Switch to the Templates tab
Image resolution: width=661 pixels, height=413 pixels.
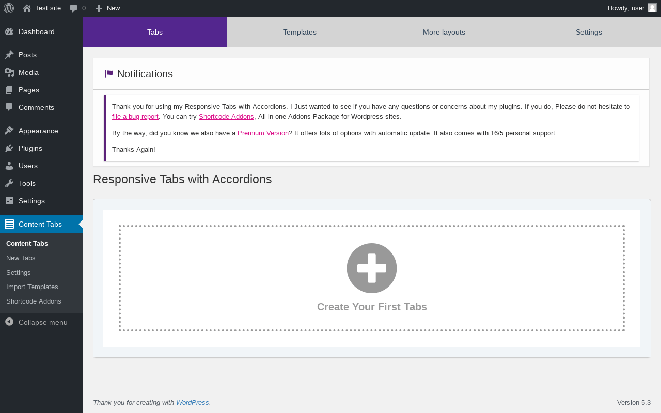[300, 32]
